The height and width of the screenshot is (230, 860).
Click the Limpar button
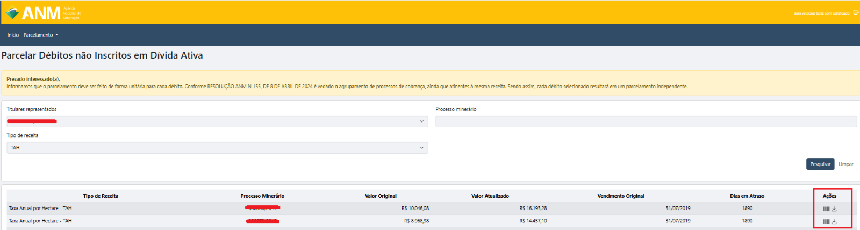coord(846,164)
